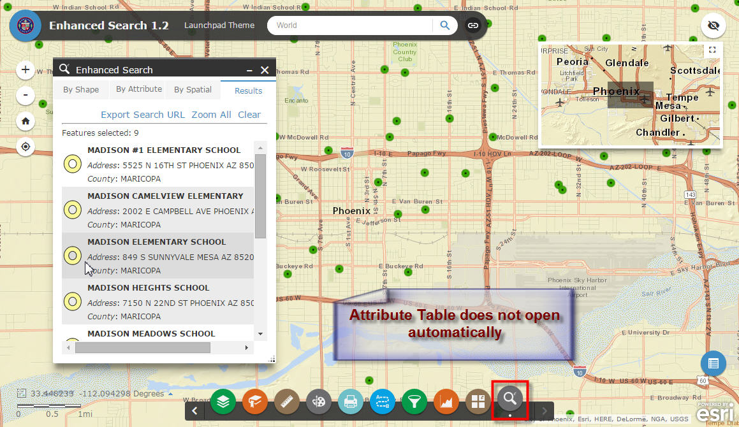Close the Enhanced Search panel

coord(265,70)
